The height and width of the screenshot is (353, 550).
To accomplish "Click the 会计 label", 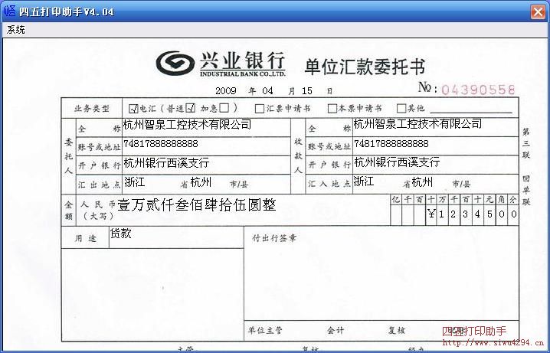I will pos(336,330).
